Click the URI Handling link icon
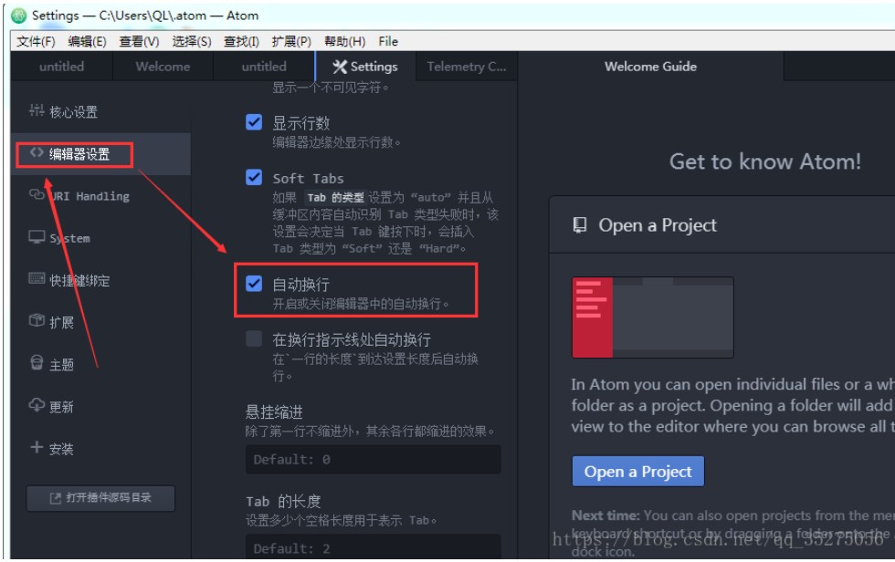 tap(37, 195)
